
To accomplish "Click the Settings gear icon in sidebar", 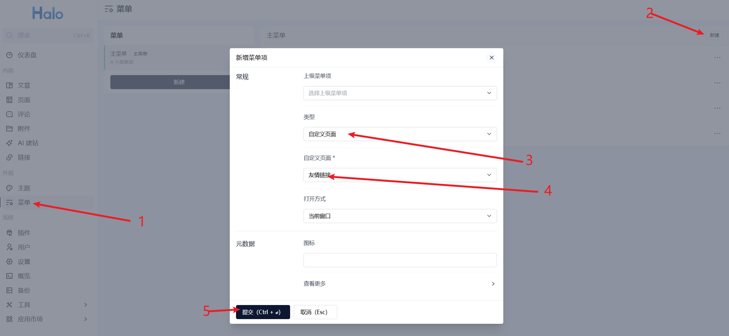I will pos(9,262).
